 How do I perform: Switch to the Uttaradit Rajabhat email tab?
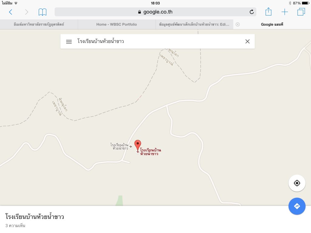39,24
